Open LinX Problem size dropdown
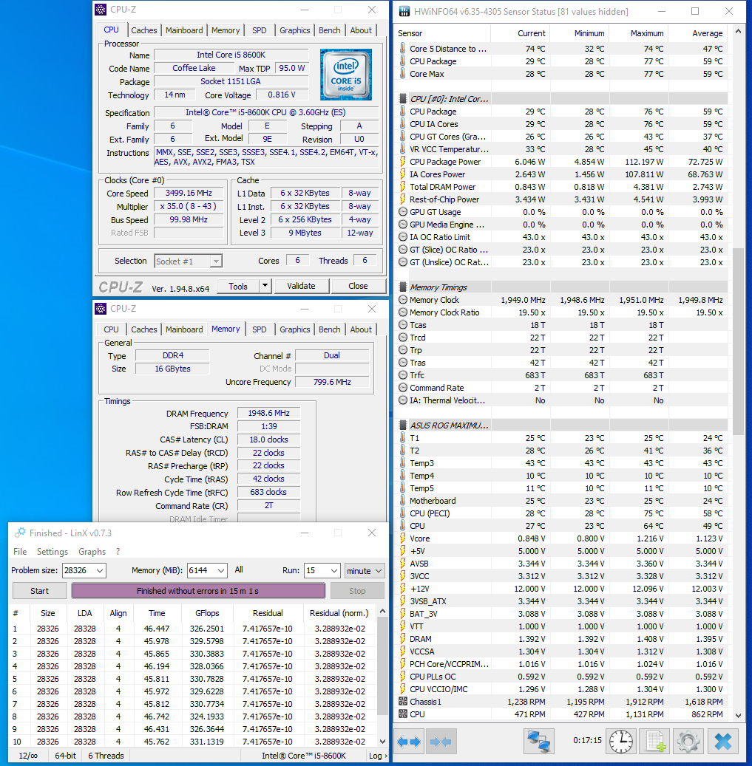Image resolution: width=752 pixels, height=766 pixels. point(100,570)
